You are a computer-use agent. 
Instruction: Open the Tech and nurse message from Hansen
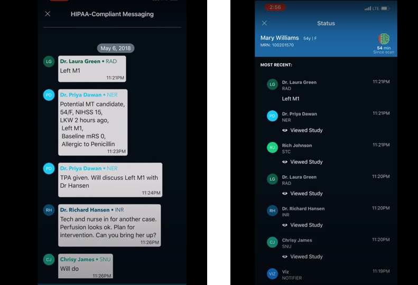point(109,225)
